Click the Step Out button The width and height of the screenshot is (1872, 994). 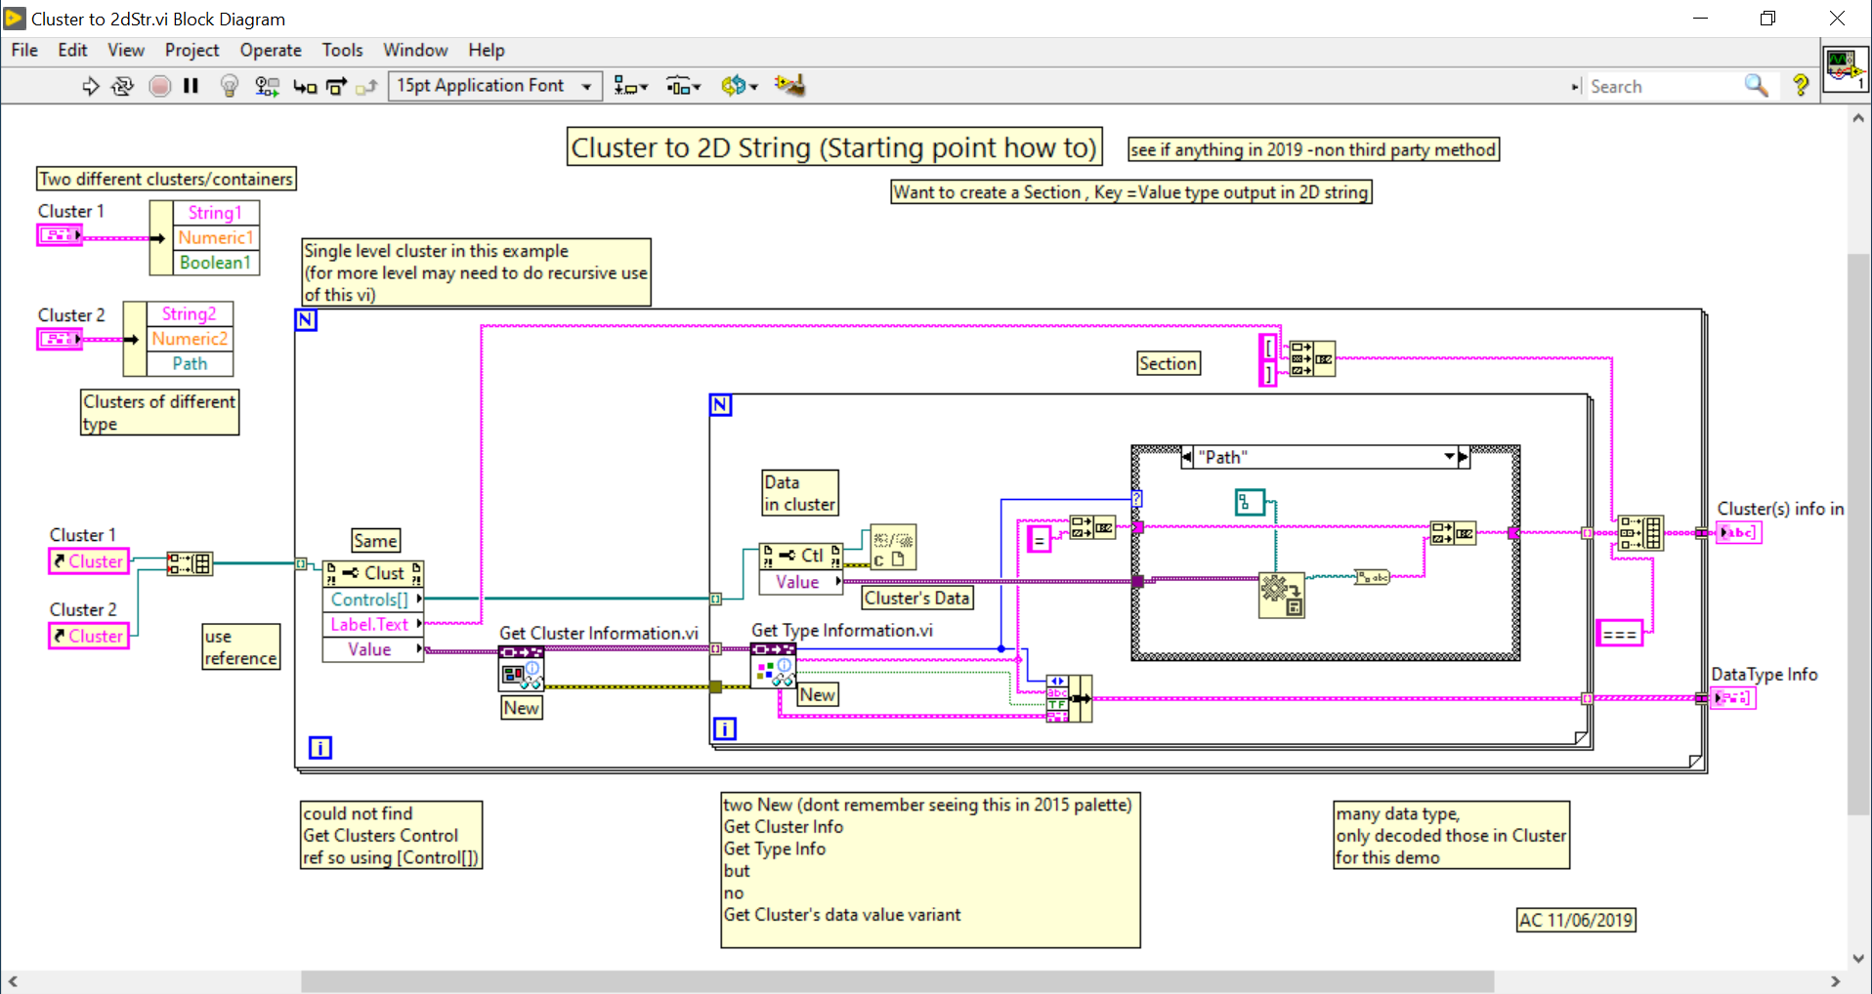pyautogui.click(x=366, y=87)
